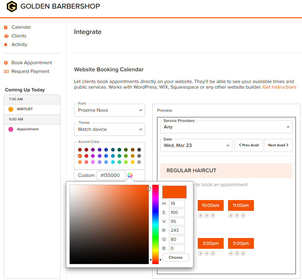Select the 10:00am time slot

point(210,205)
